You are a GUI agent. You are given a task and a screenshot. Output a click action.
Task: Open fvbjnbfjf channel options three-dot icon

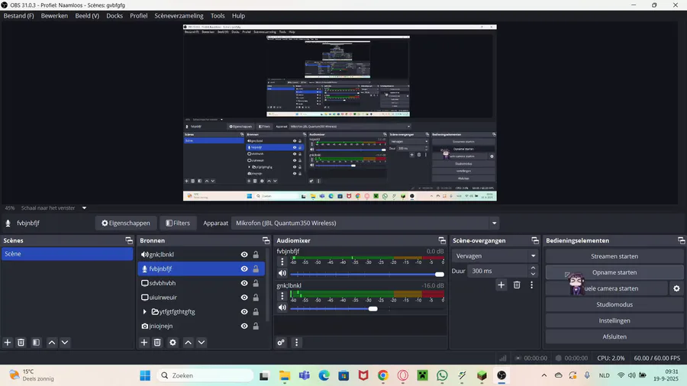(282, 262)
